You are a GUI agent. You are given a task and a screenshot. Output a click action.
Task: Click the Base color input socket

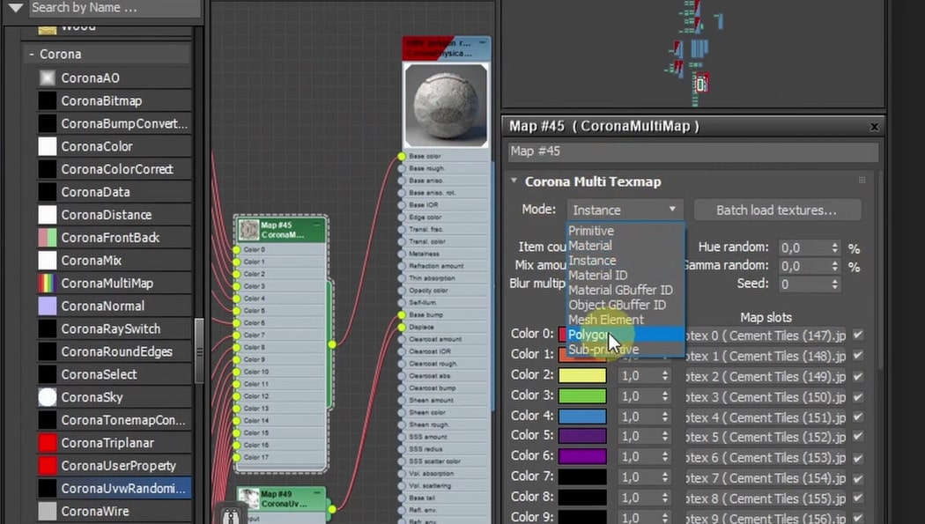point(402,156)
